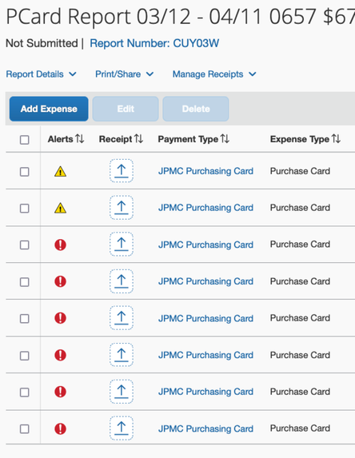Click the disabled Edit button
Image resolution: width=355 pixels, height=458 pixels.
point(126,109)
